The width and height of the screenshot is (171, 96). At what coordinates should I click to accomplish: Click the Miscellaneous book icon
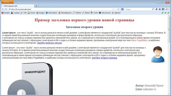tap(59, 13)
